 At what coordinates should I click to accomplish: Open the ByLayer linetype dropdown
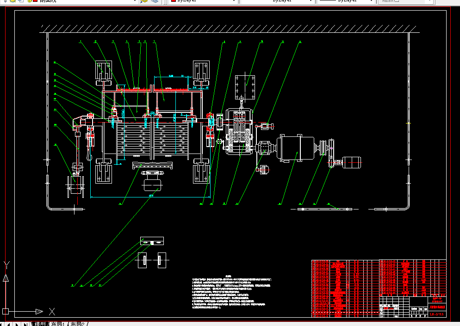[x=311, y=1]
